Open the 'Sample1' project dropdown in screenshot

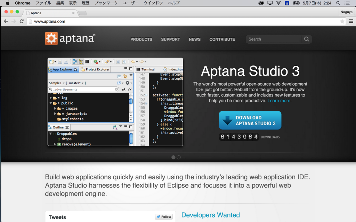pyautogui.click(x=57, y=83)
